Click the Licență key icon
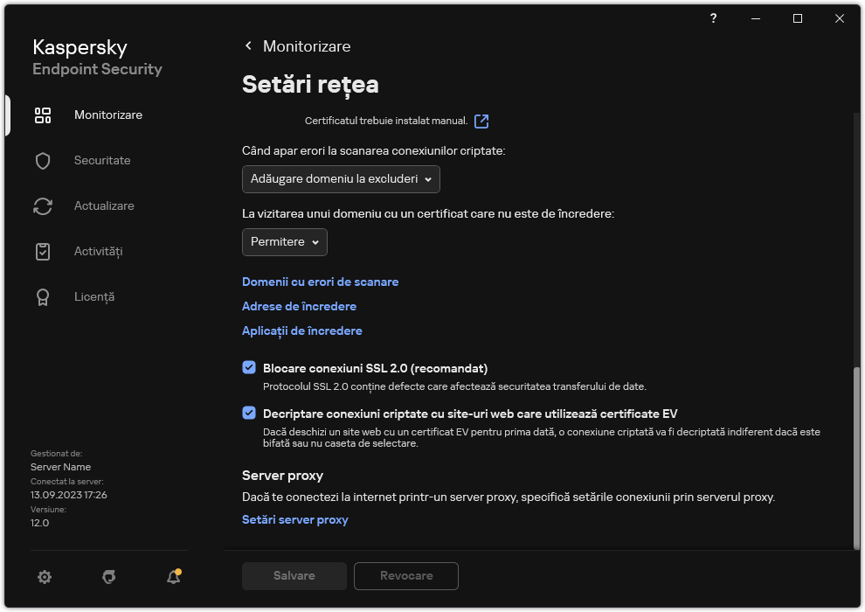This screenshot has width=865, height=612. (43, 296)
